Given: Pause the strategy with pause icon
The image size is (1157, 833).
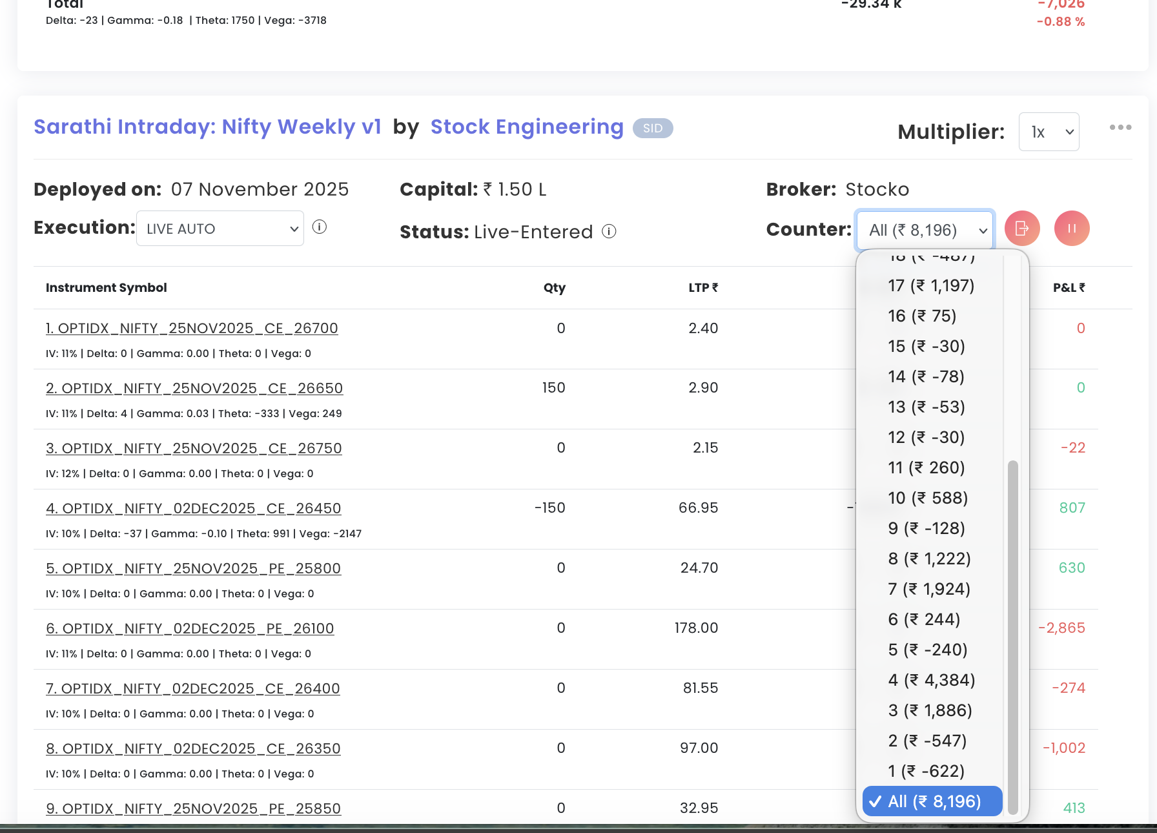Looking at the screenshot, I should pos(1072,229).
